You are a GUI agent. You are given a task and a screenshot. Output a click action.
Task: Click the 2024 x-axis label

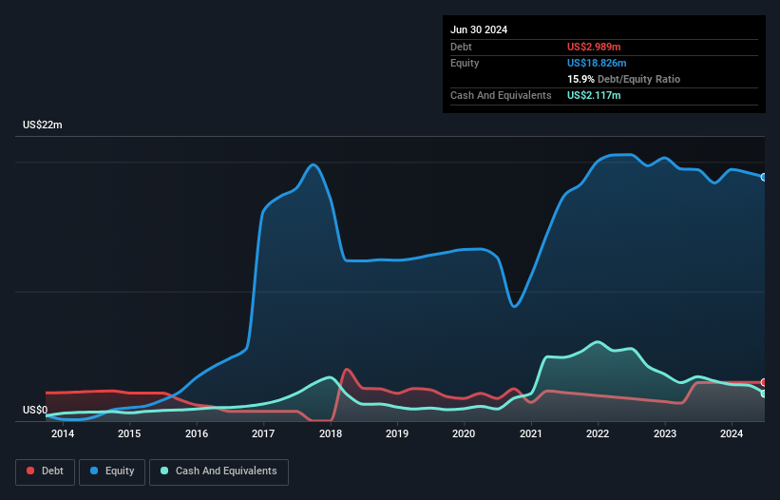[732, 433]
